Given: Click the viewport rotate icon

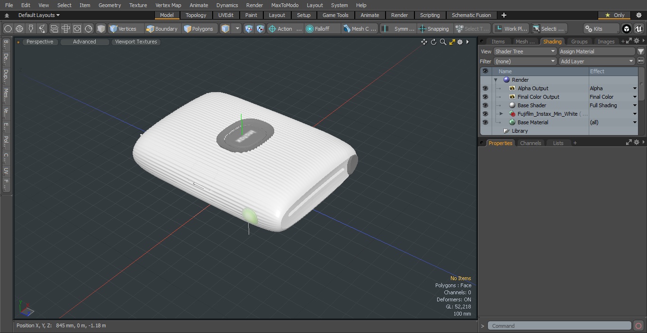Looking at the screenshot, I should tap(433, 42).
